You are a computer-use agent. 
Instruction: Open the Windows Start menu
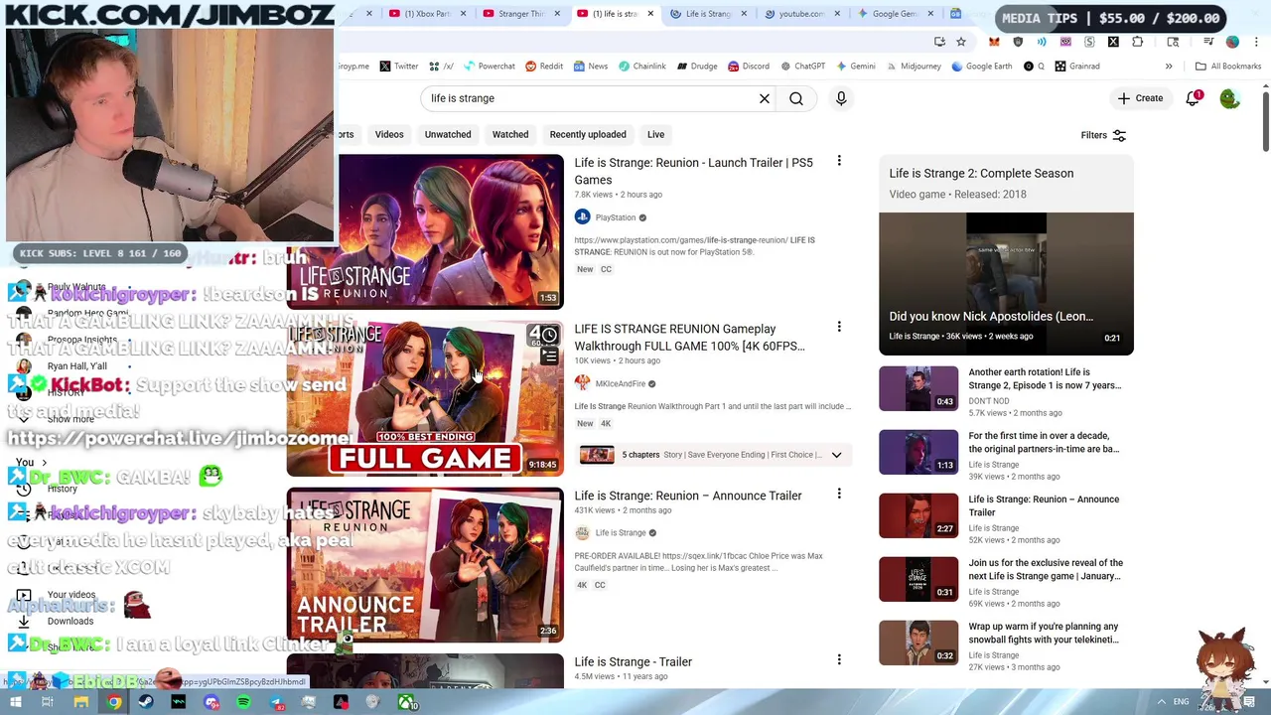[x=16, y=702]
